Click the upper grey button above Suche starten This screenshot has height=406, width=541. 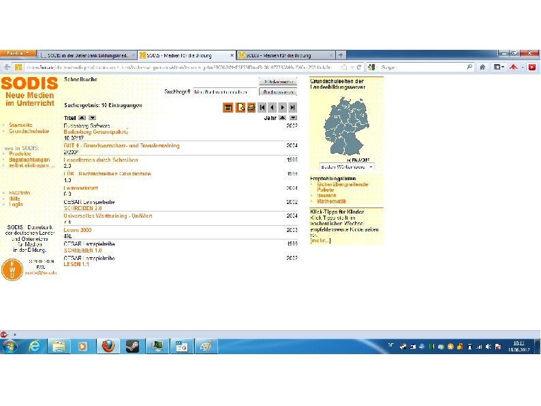coord(278,82)
